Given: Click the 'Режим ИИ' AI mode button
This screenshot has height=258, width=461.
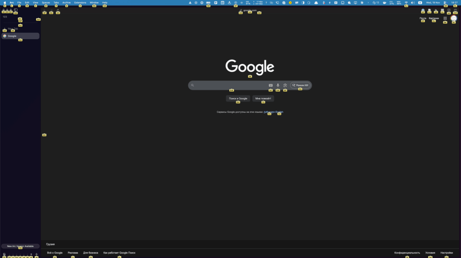Looking at the screenshot, I should pyautogui.click(x=300, y=85).
